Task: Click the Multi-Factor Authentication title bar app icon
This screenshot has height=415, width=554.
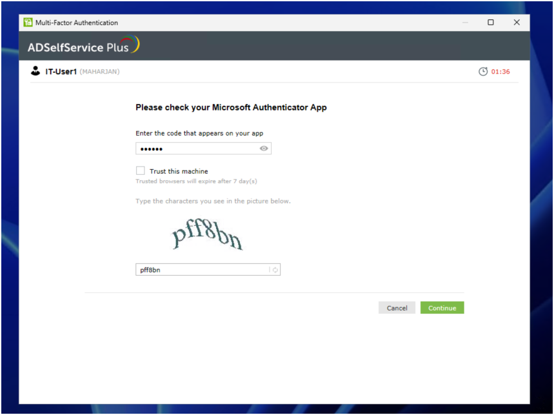Action: (28, 23)
